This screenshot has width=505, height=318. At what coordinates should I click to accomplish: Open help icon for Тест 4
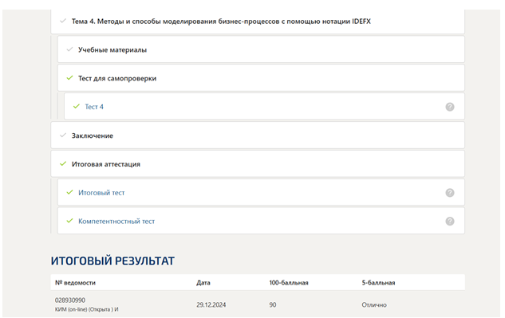450,107
